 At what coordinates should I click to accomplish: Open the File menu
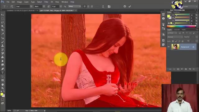tap(8, 2)
